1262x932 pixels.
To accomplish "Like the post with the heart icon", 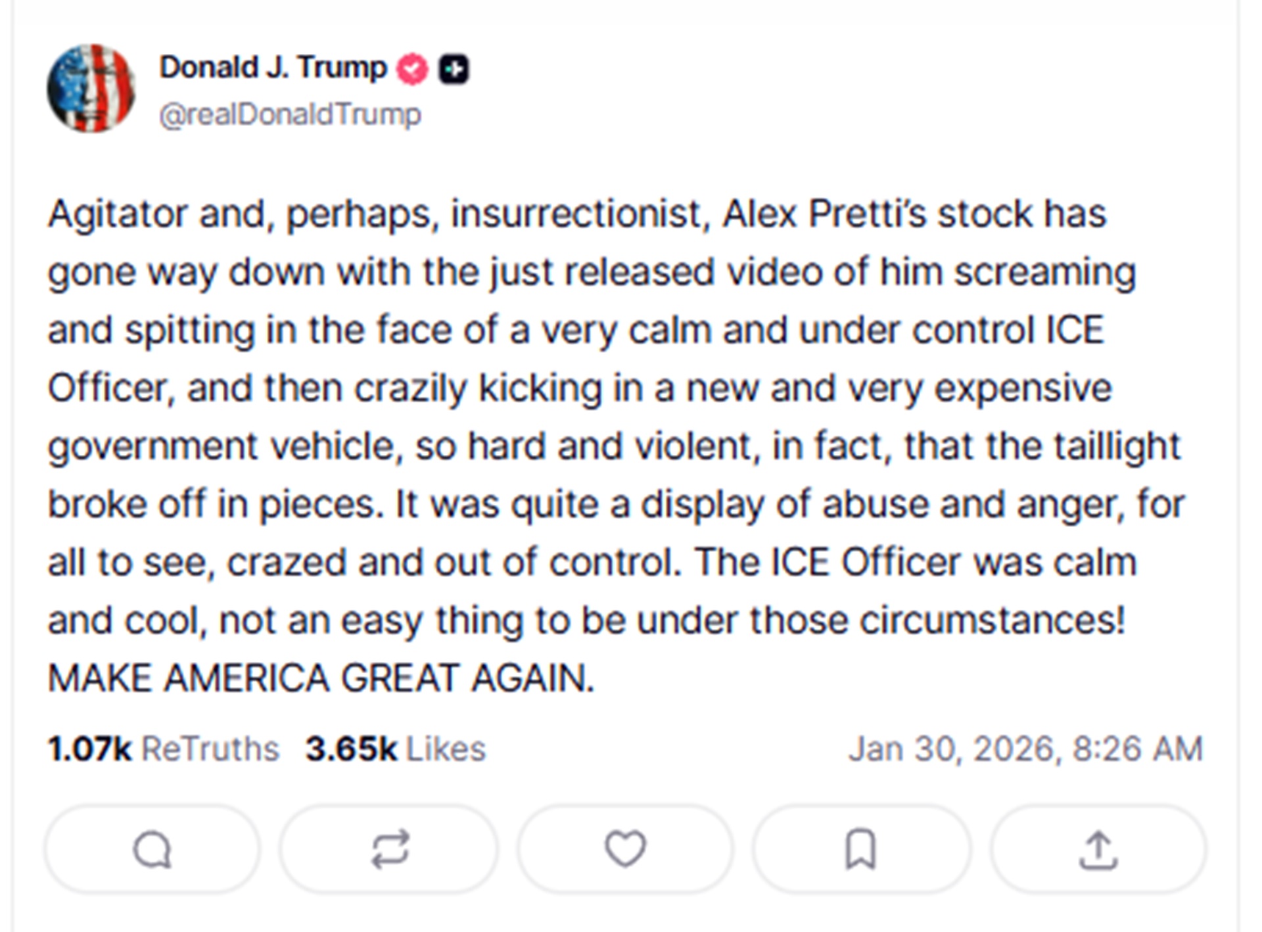I will point(625,849).
